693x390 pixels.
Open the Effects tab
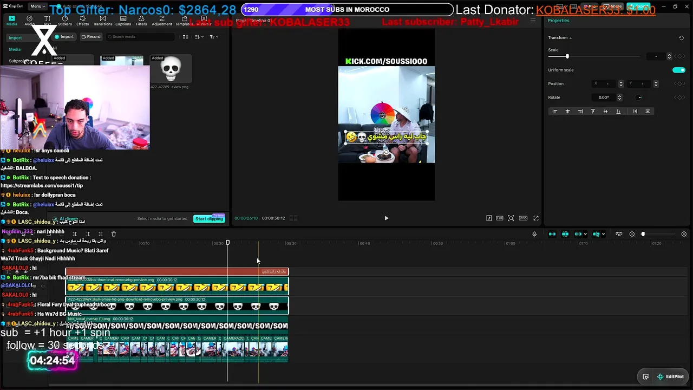point(82,21)
